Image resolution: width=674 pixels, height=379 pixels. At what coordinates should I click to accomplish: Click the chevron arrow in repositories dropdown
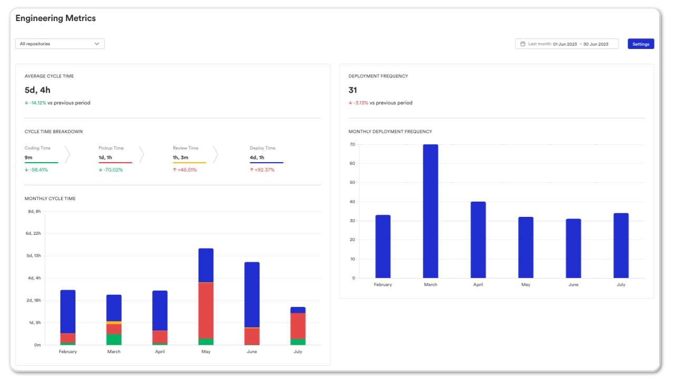tap(97, 44)
